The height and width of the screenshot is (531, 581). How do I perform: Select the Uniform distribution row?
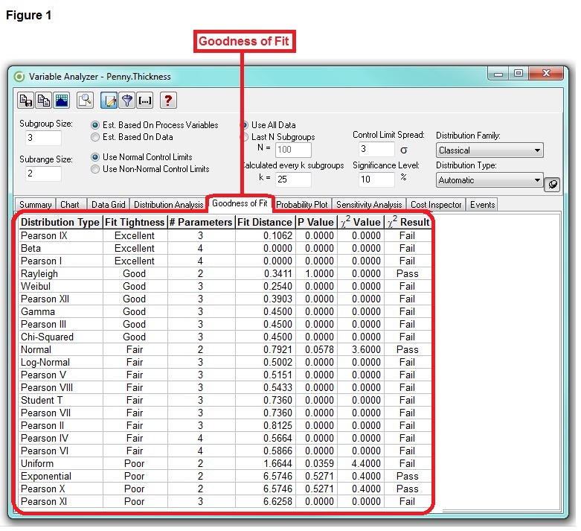(x=225, y=463)
